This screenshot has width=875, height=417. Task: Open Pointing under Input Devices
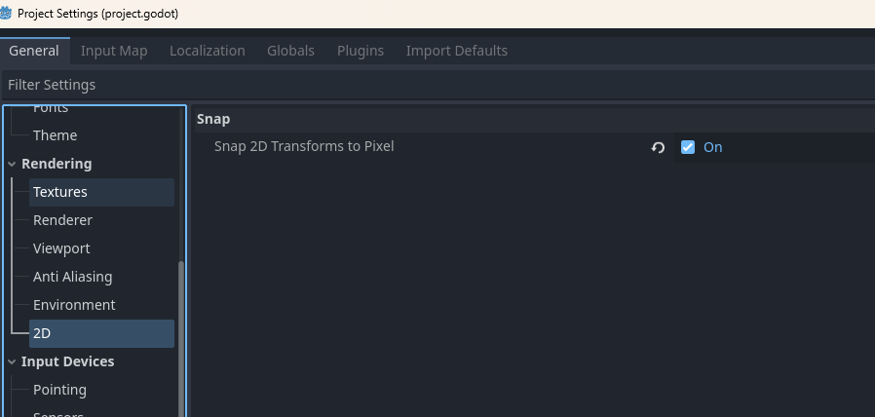tap(59, 390)
